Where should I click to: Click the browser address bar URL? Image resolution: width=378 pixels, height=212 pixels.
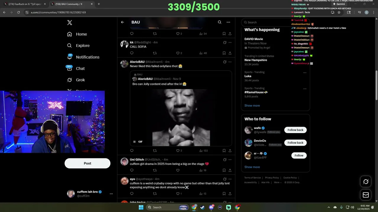coord(58,12)
